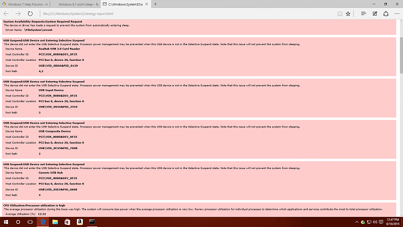Screen dimensions: 403x227
Task: Open Task View on the taskbar
Action: 30,222
